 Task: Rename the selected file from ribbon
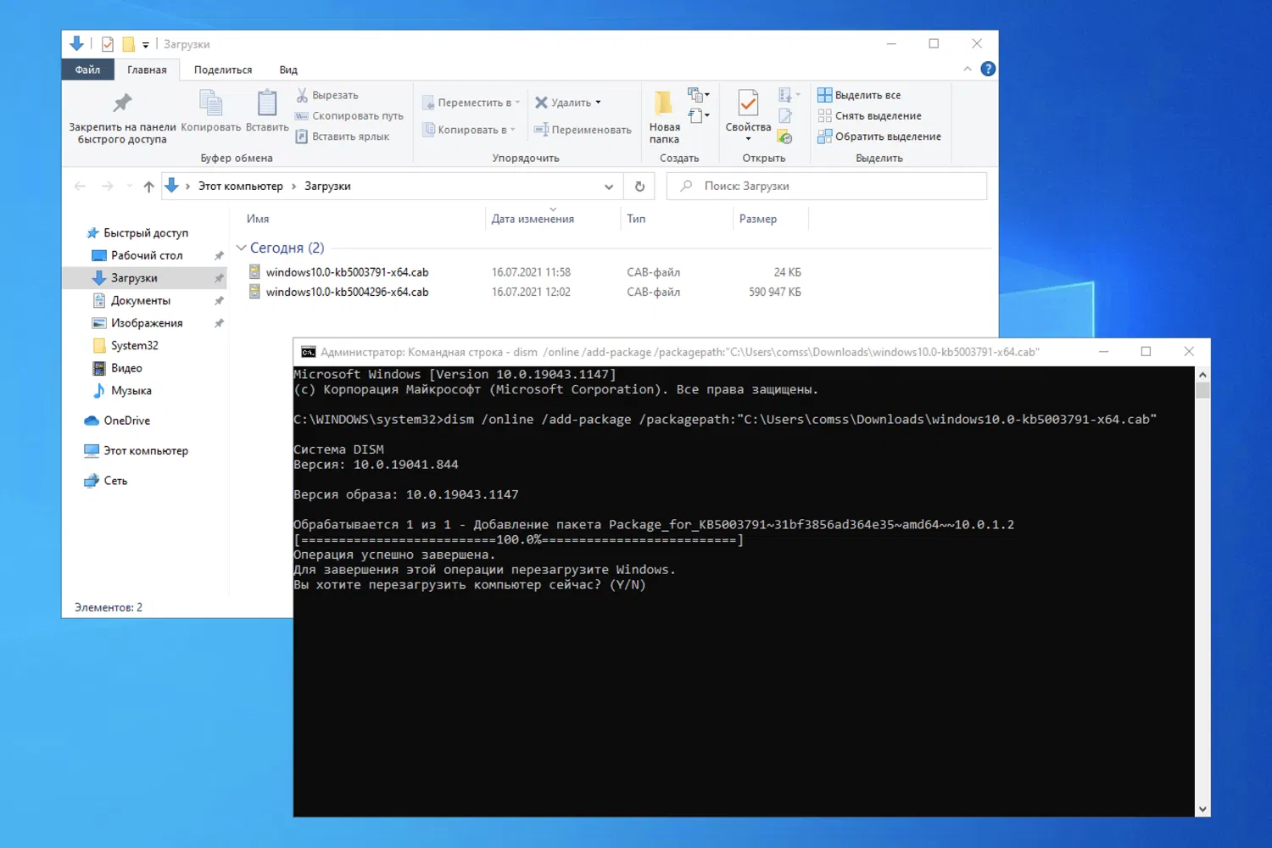pyautogui.click(x=583, y=130)
